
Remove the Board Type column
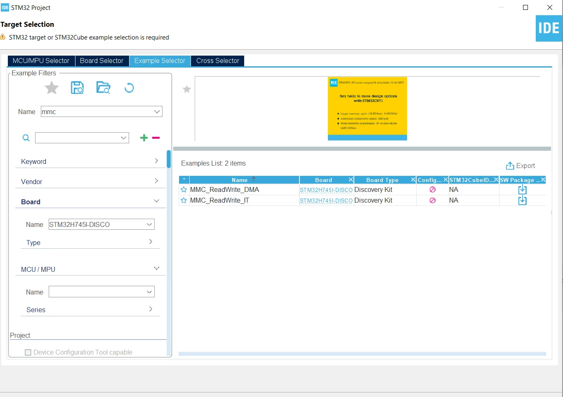click(x=413, y=180)
